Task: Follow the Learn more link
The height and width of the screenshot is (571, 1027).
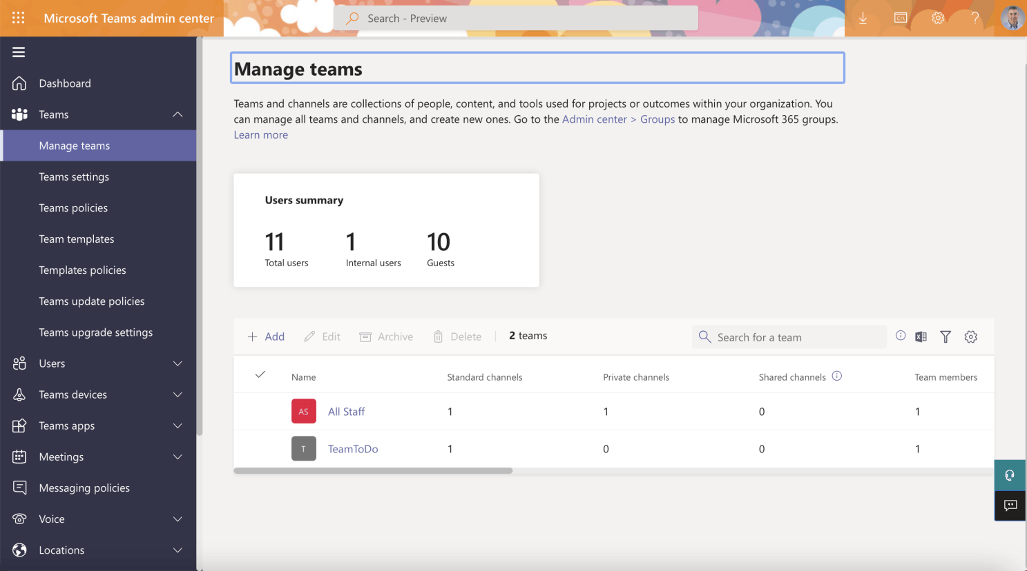Action: point(260,134)
